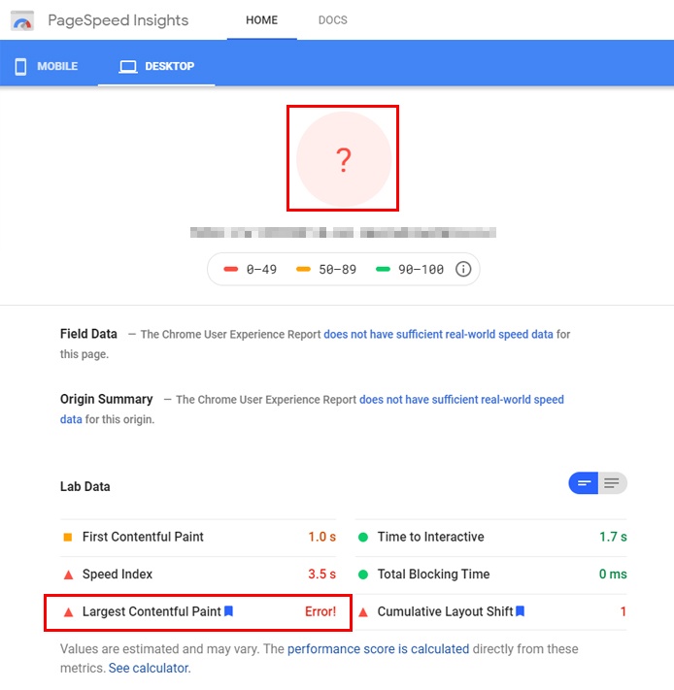The height and width of the screenshot is (690, 674).
Task: Expand the Total Blocking Time metric
Action: pyautogui.click(x=490, y=575)
